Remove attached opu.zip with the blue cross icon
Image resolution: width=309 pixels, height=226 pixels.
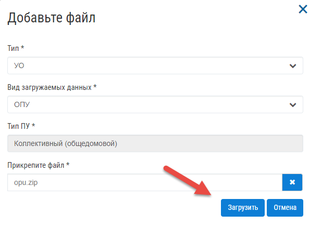(292, 182)
